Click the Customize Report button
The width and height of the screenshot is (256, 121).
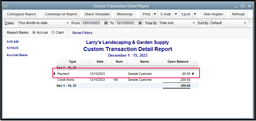pyautogui.click(x=22, y=14)
